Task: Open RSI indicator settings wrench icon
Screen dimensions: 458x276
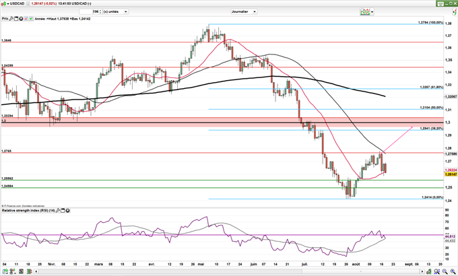Action: (58, 210)
